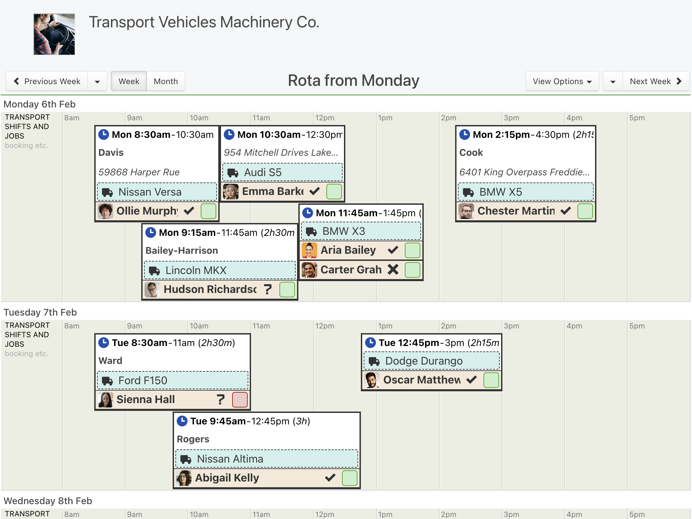Click the company driver photo thumbnail
This screenshot has height=519, width=692.
[54, 34]
